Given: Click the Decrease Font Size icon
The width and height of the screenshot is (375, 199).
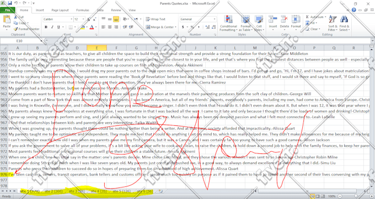Looking at the screenshot, I should [x=94, y=19].
